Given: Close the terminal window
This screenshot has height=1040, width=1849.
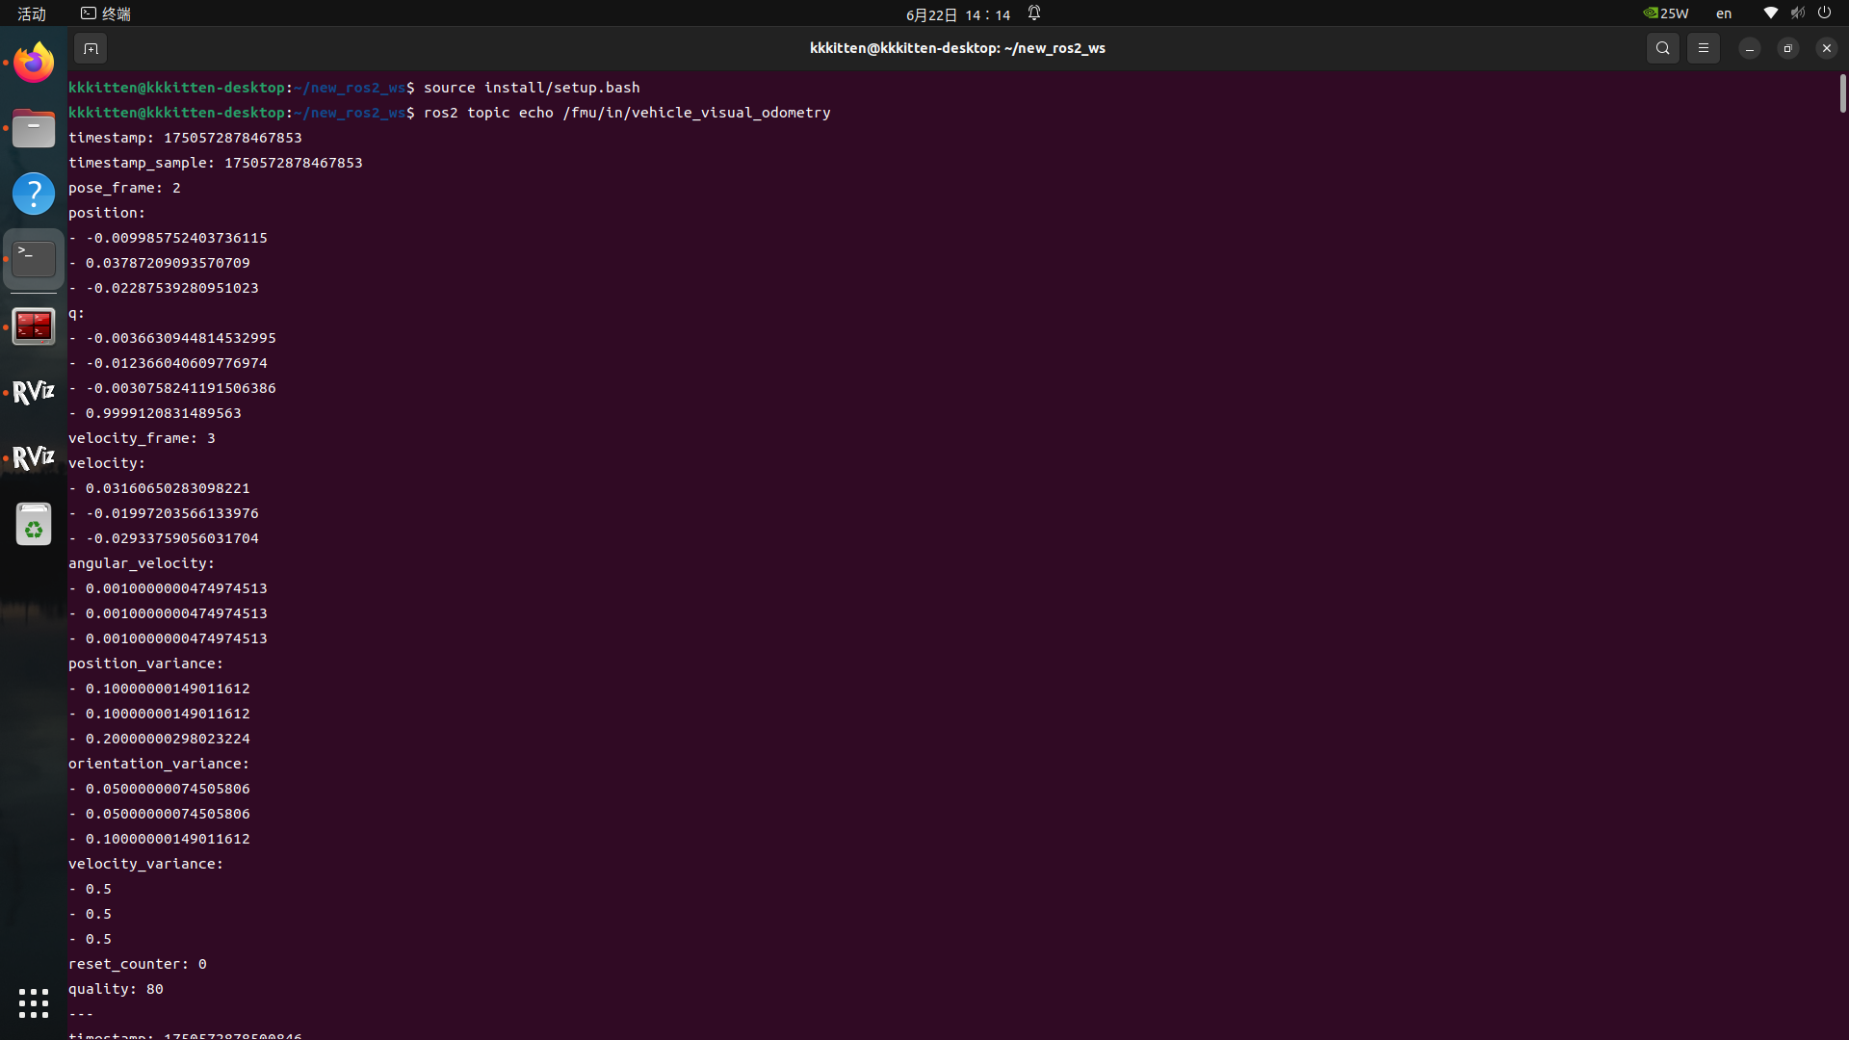Looking at the screenshot, I should (1826, 48).
